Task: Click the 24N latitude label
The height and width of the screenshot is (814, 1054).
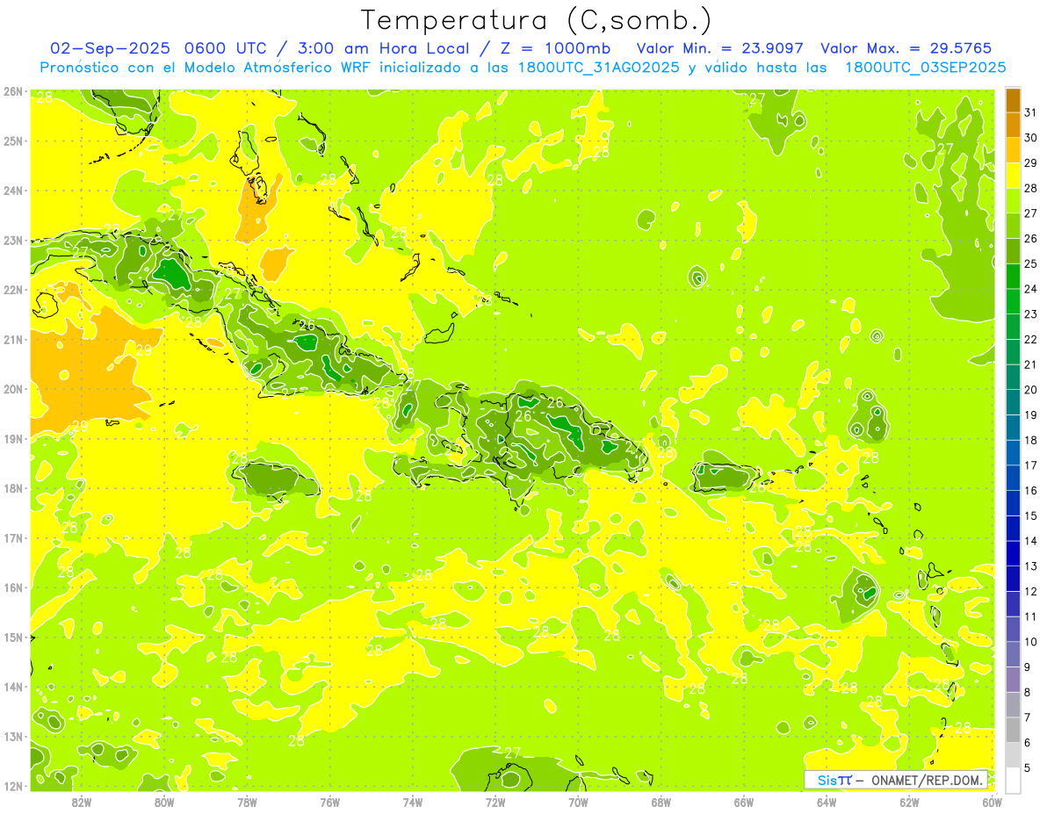Action: [x=12, y=191]
